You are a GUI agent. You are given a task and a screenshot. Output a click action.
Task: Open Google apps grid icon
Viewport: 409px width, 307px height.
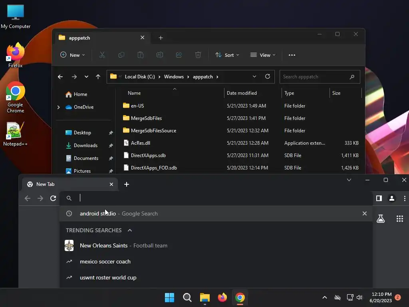coord(399,219)
